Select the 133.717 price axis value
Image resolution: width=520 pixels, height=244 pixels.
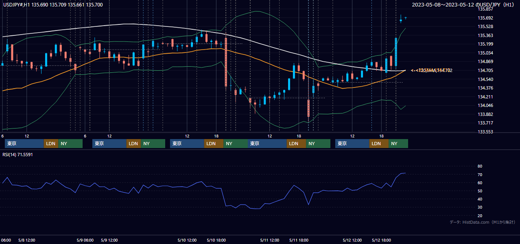coord(485,123)
